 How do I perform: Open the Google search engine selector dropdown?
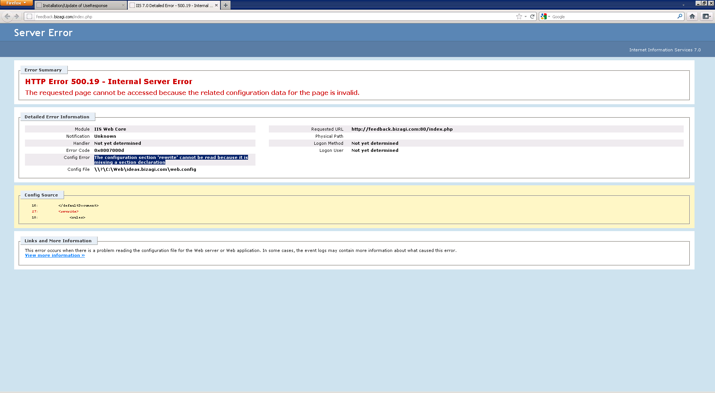coord(545,16)
